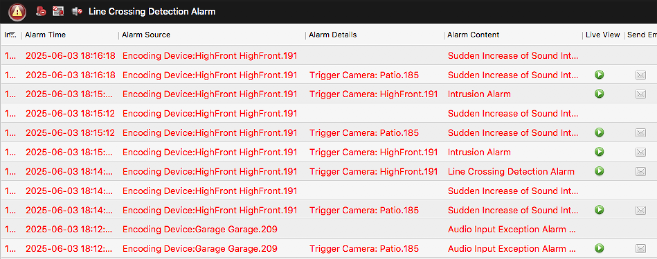Click the Alarm Content column header

473,34
